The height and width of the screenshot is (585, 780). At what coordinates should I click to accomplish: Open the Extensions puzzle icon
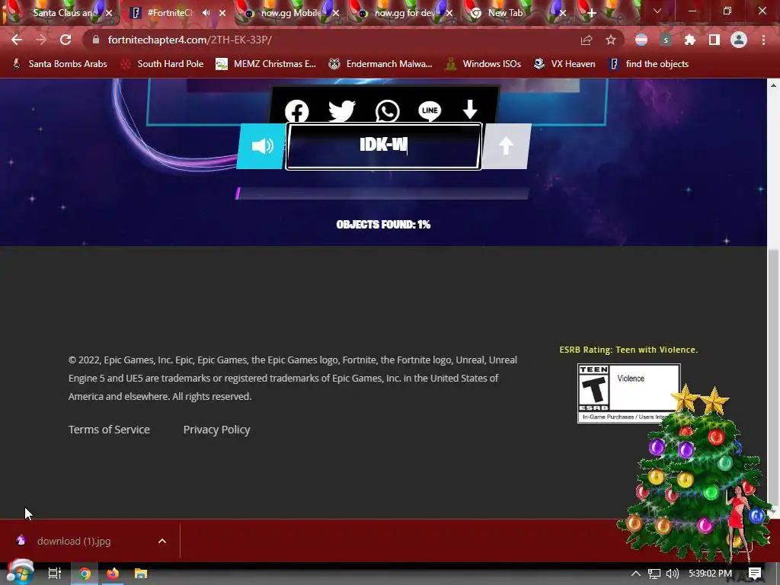(690, 40)
